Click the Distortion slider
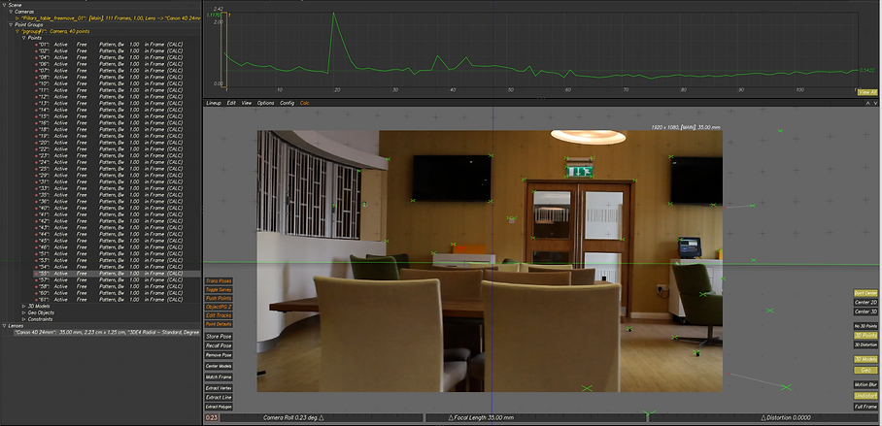882x426 pixels. click(x=763, y=417)
